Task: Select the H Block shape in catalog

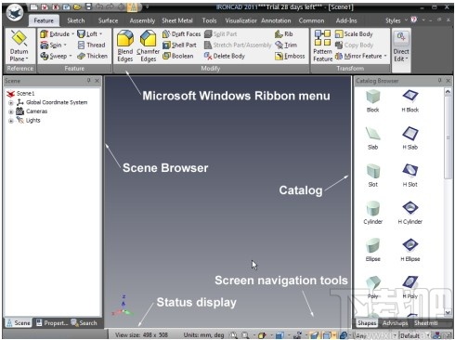Action: point(410,101)
